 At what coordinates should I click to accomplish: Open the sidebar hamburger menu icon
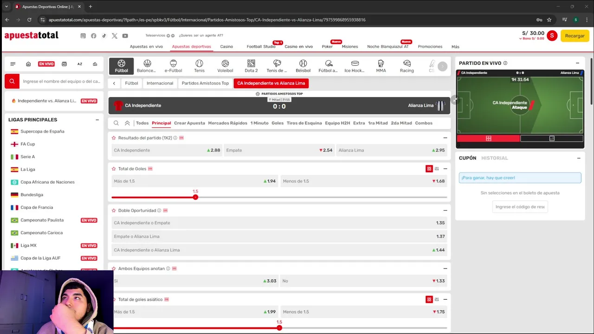click(x=13, y=64)
